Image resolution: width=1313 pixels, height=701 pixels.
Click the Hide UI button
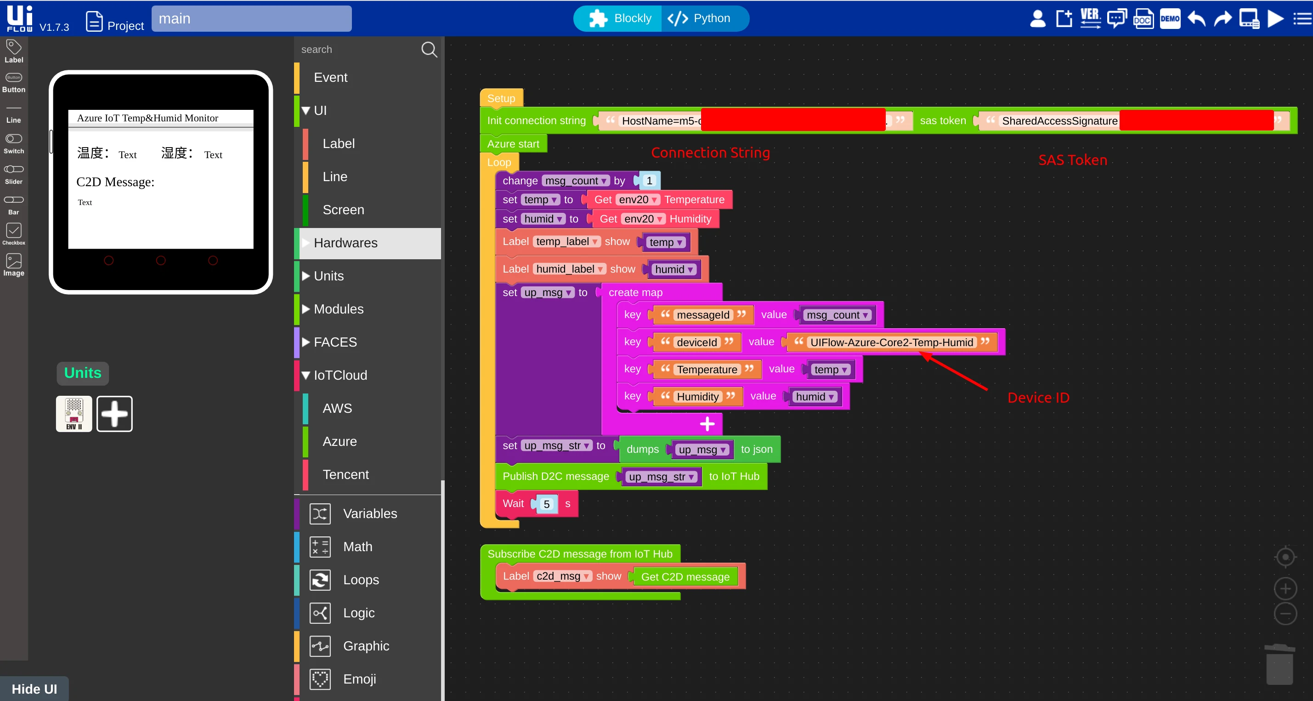click(34, 689)
